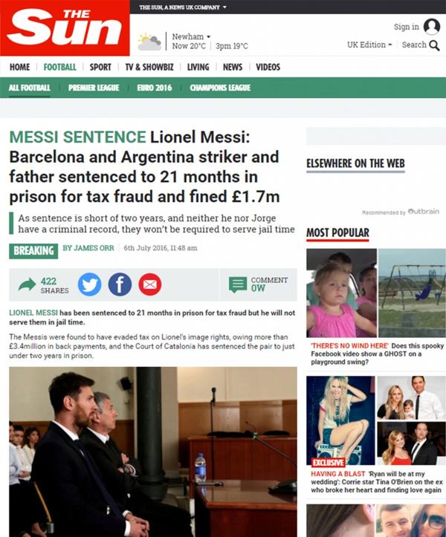Click the Sign in profile avatar icon
446x537 pixels.
point(432,27)
